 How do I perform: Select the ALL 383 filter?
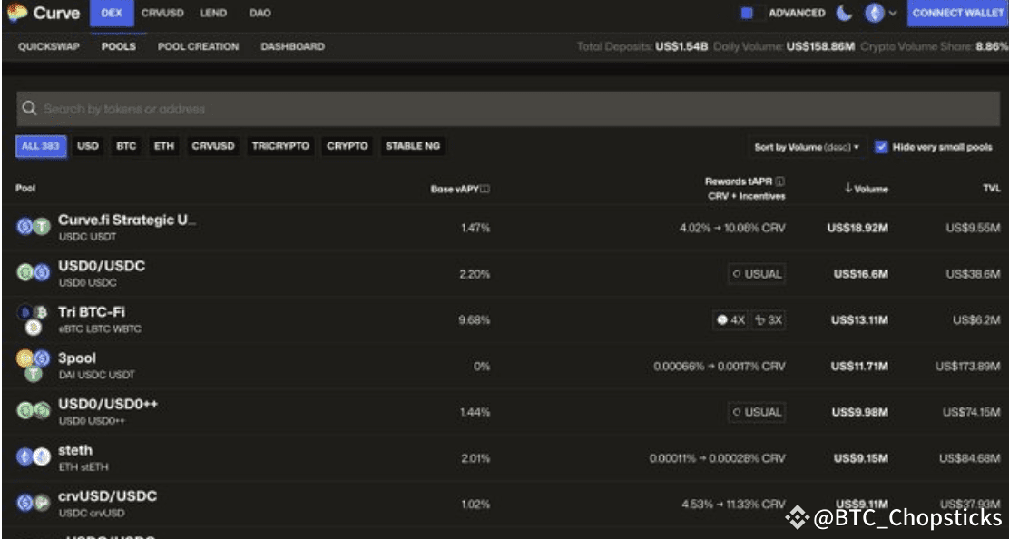41,146
